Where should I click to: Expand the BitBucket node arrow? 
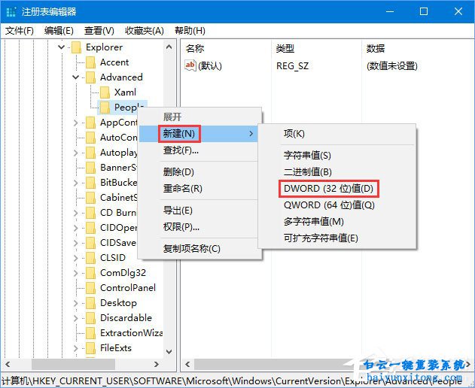[76, 183]
